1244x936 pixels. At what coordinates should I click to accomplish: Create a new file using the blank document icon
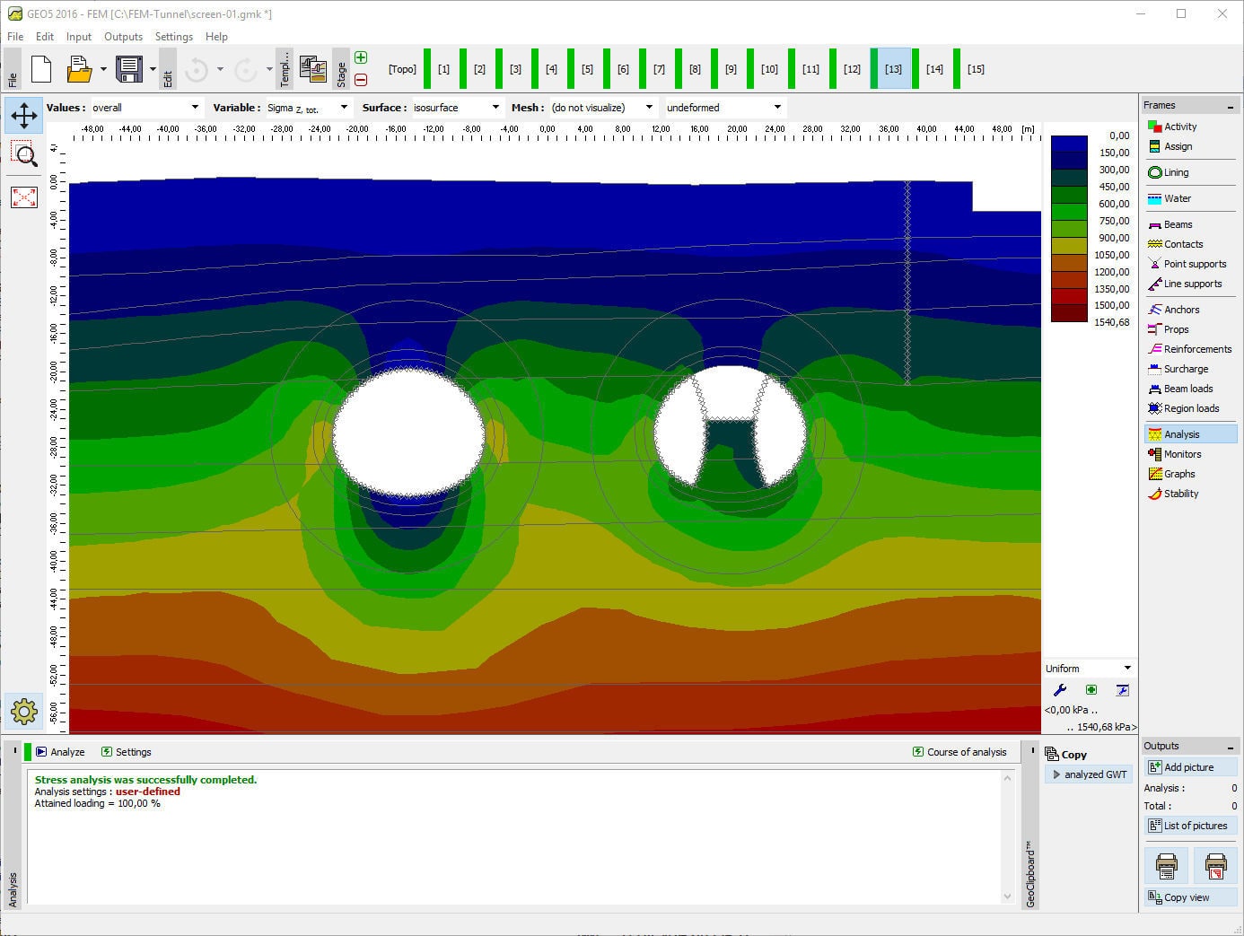click(x=41, y=68)
